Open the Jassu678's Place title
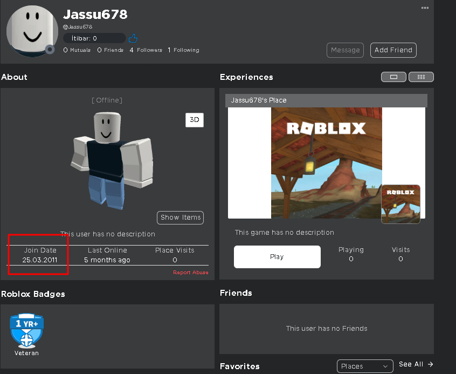 pyautogui.click(x=259, y=100)
